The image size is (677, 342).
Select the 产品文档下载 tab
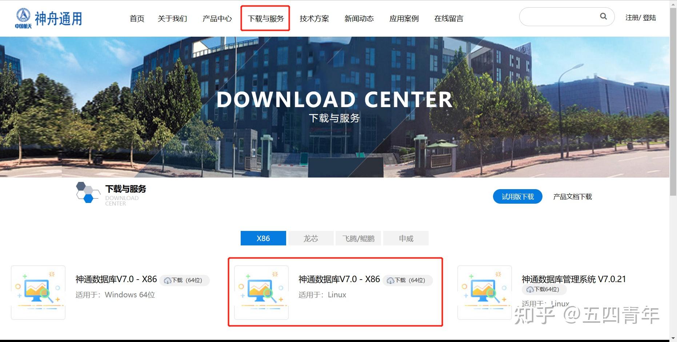(x=573, y=196)
